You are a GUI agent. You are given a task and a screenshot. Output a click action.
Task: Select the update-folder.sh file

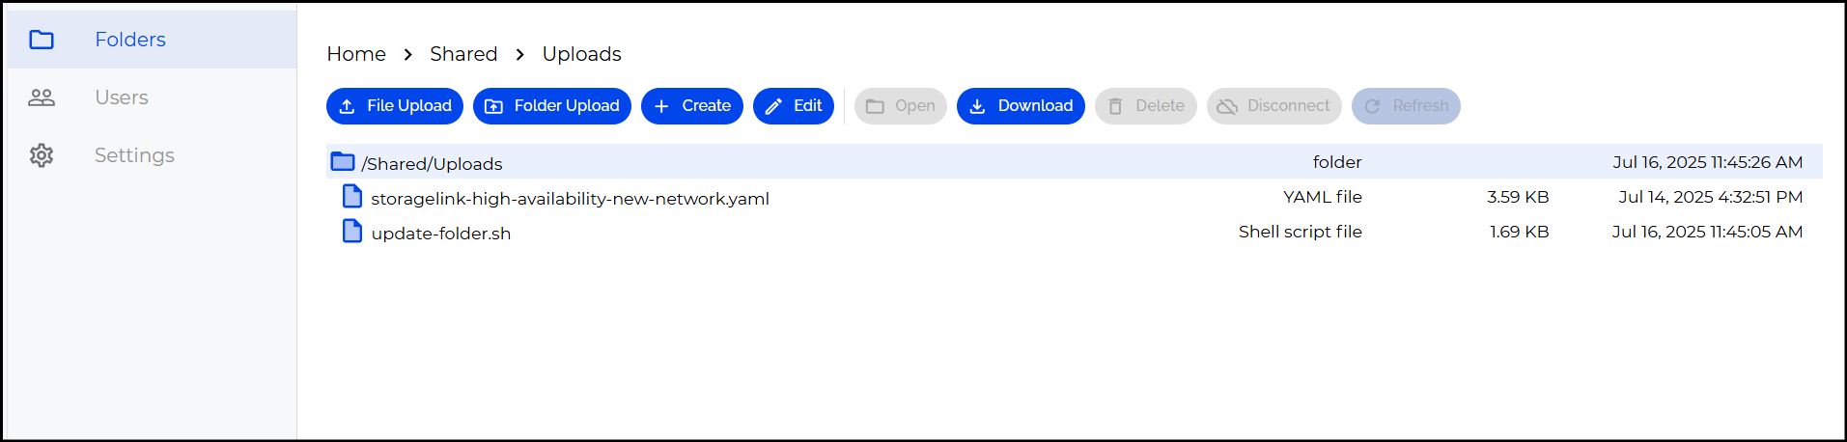1075,232
